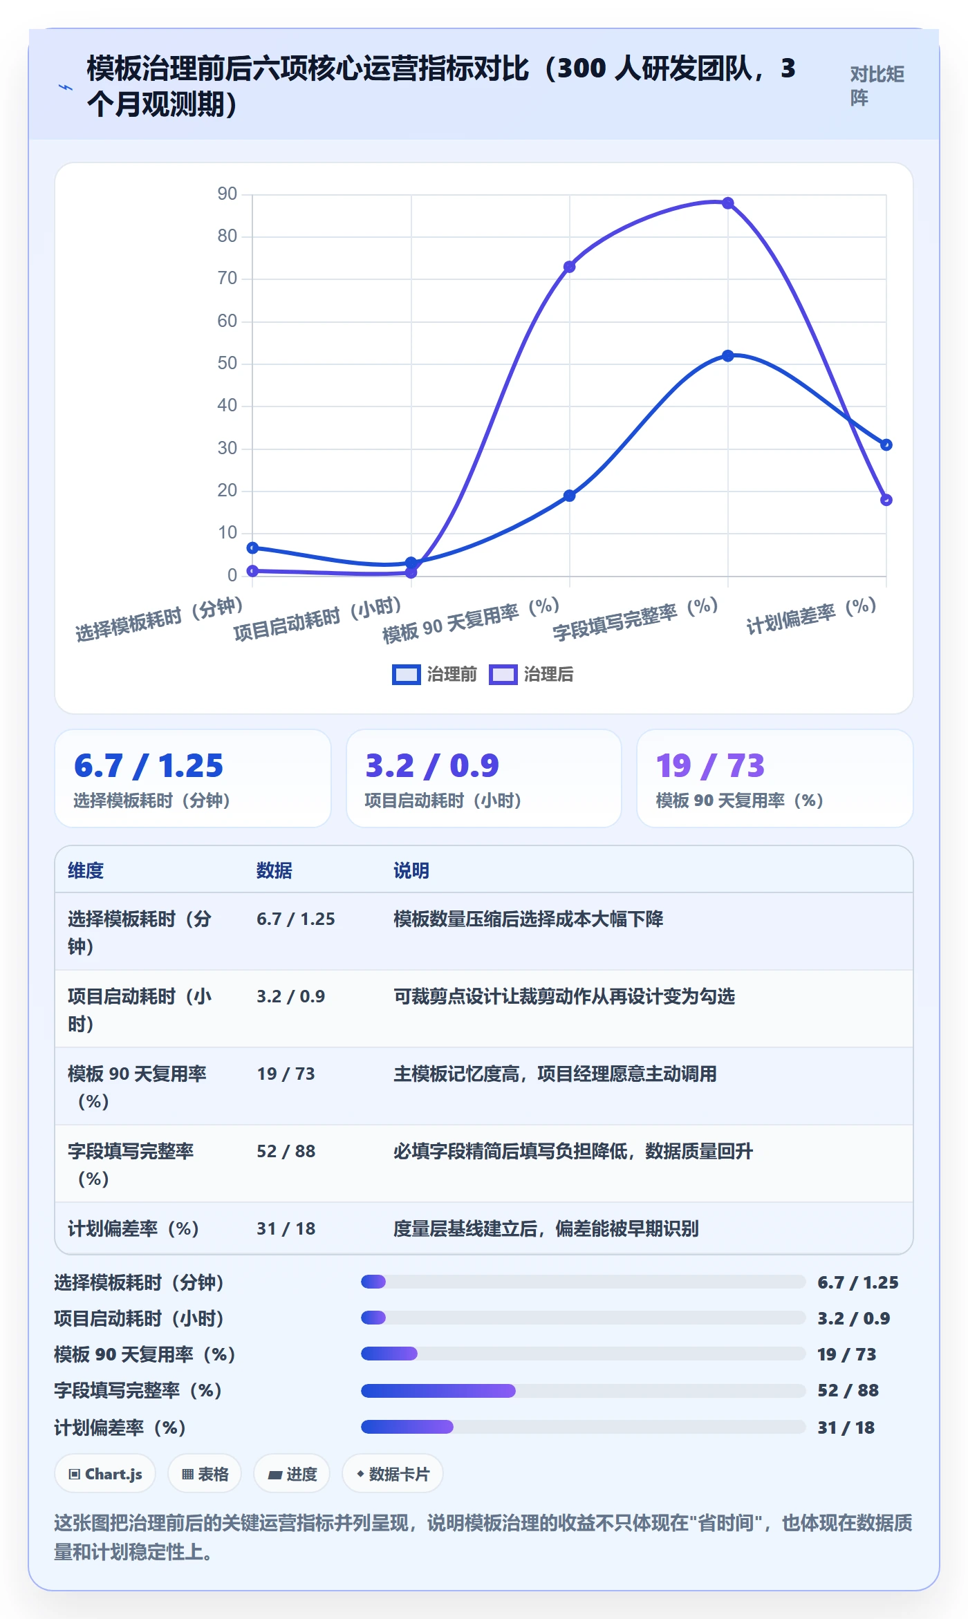968x1619 pixels.
Task: Click chart x-axis label 项目启动耗时（小时）
Action: 317,619
